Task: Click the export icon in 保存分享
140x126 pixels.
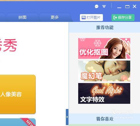Action: point(115,18)
